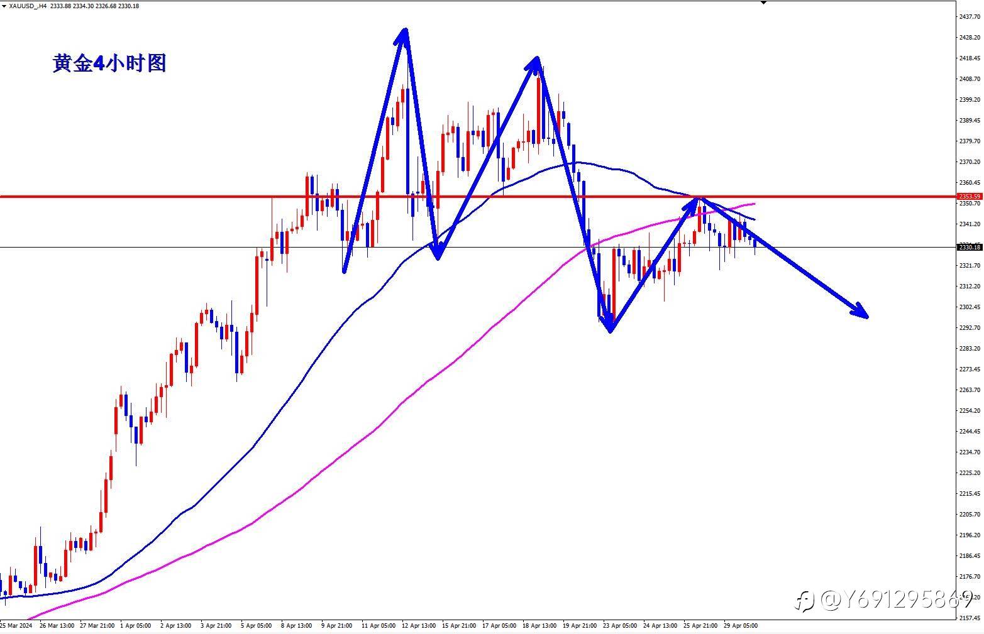The image size is (984, 634).
Task: Click the 2186.45 price axis label
Action: 970,556
